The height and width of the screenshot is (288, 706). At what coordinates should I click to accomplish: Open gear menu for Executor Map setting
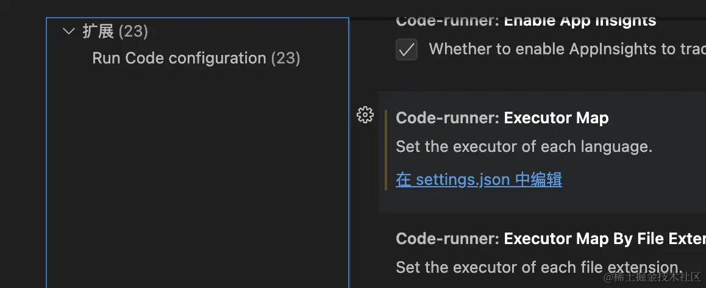(365, 115)
